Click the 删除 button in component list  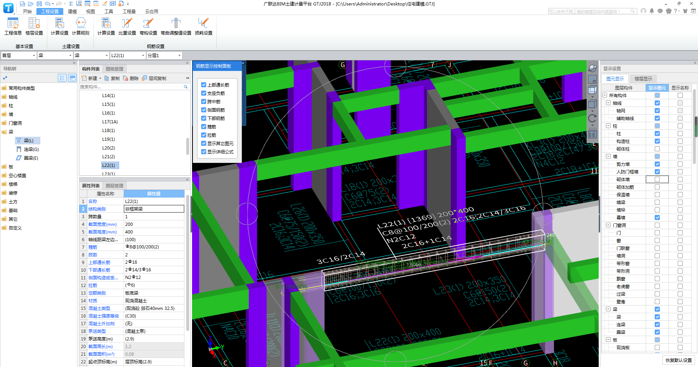pos(131,79)
